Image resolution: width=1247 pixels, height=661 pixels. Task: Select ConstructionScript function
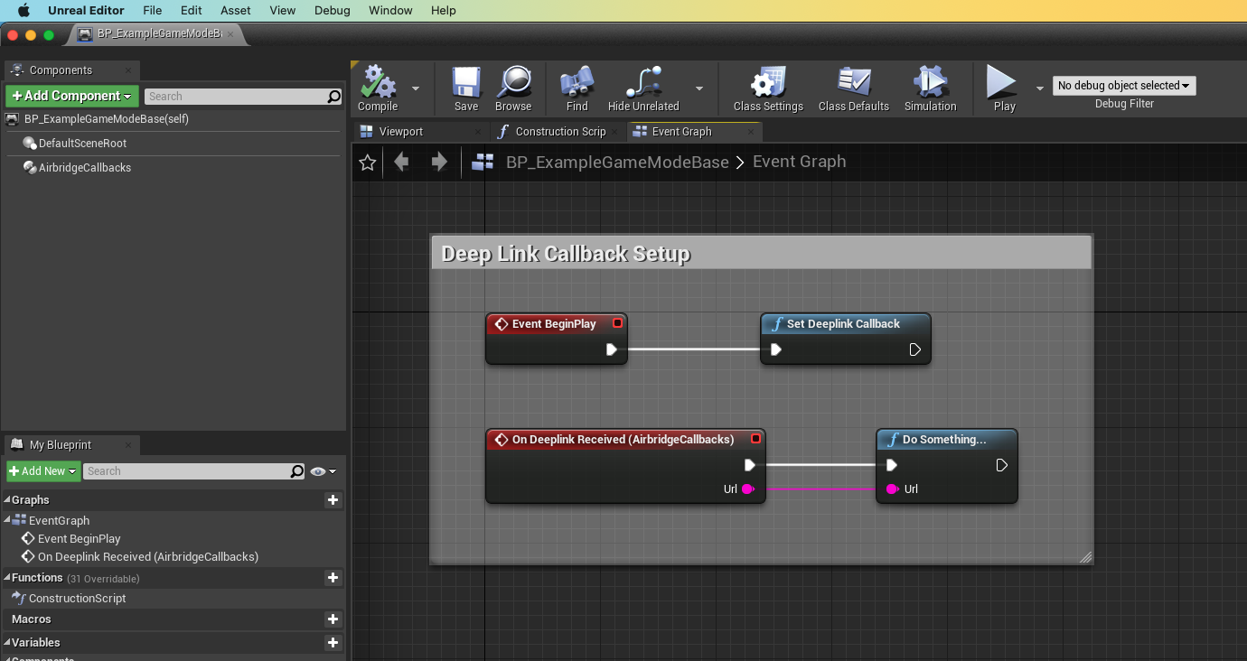click(78, 599)
